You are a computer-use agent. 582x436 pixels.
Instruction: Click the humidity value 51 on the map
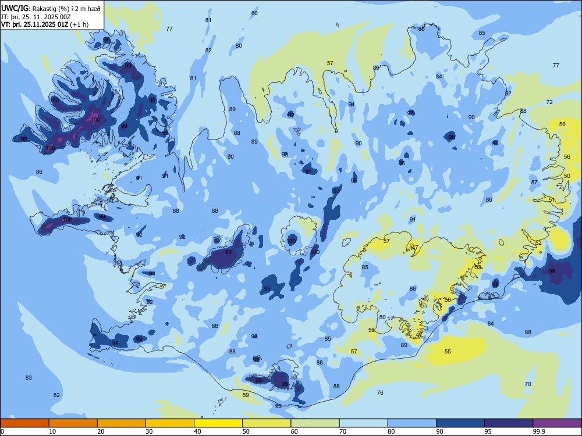pos(552,200)
